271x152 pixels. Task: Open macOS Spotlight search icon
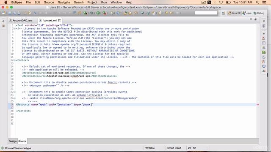[x=257, y=3]
